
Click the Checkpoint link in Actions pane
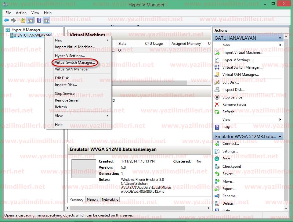[232, 167]
